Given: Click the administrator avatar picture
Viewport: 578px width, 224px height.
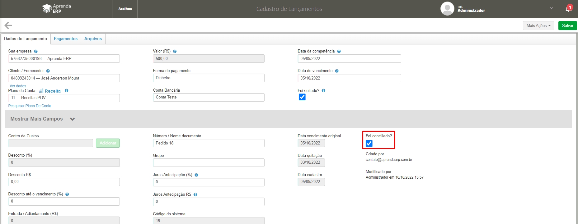Looking at the screenshot, I should pos(447,9).
